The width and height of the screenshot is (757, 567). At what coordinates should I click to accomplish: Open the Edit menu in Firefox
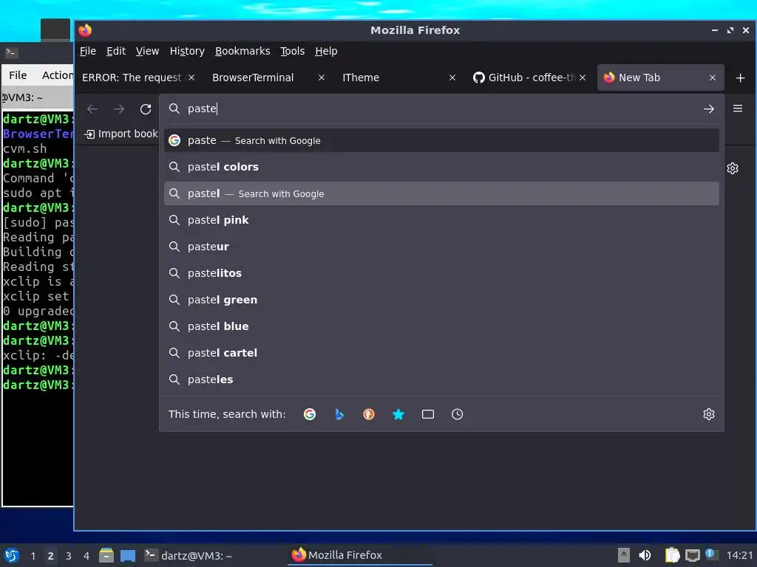116,51
